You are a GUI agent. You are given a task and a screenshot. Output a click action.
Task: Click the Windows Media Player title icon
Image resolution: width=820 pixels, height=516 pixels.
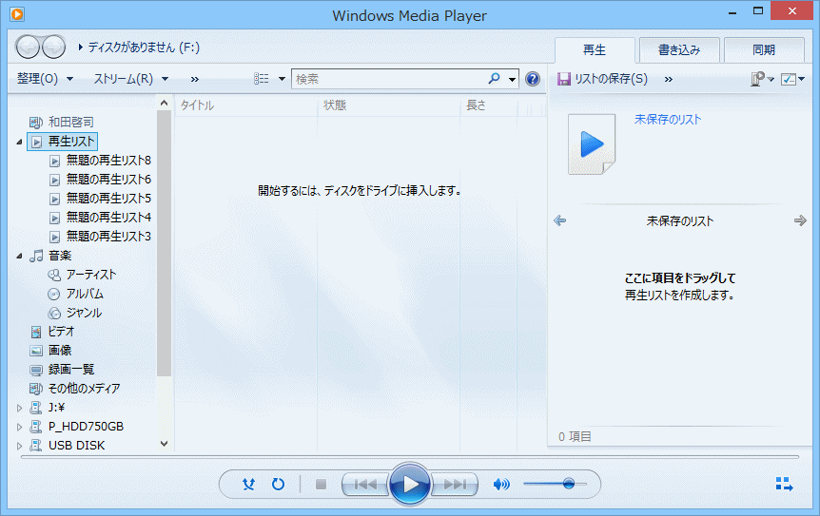pyautogui.click(x=17, y=14)
